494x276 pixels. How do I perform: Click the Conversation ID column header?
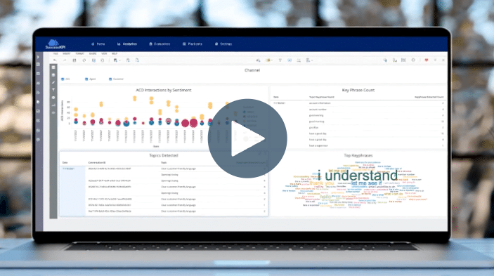click(x=97, y=163)
